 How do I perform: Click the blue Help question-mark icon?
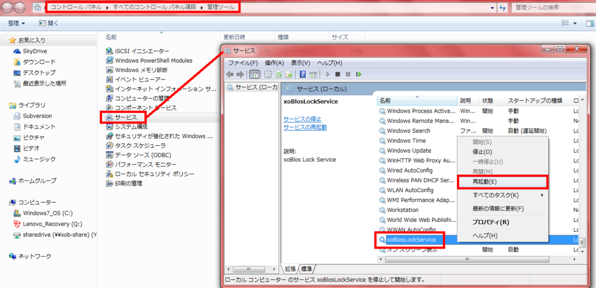pyautogui.click(x=303, y=74)
